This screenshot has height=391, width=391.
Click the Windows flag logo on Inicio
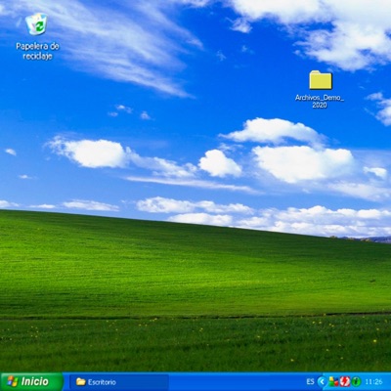pos(13,381)
